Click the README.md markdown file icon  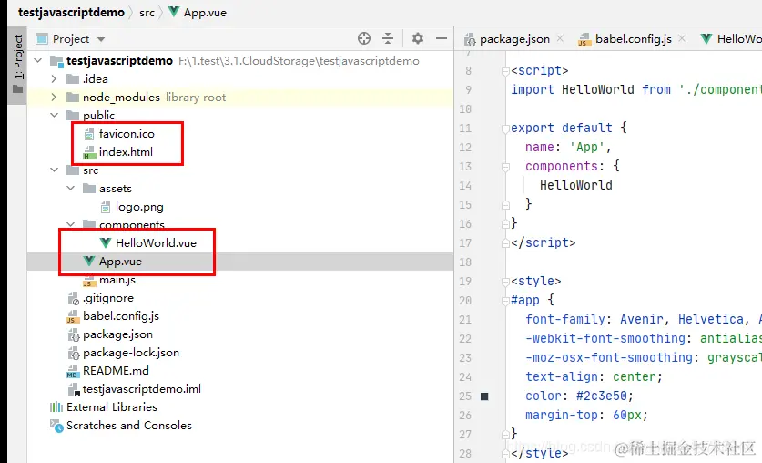pyautogui.click(x=73, y=371)
